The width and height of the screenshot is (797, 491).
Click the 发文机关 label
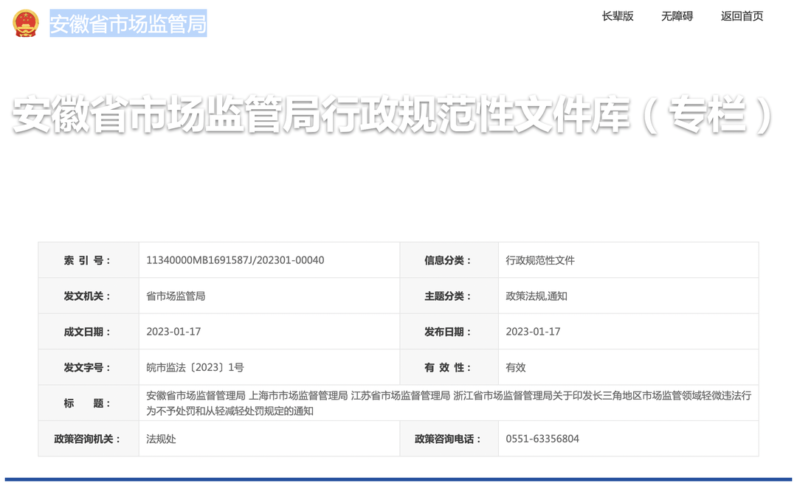[x=87, y=296]
